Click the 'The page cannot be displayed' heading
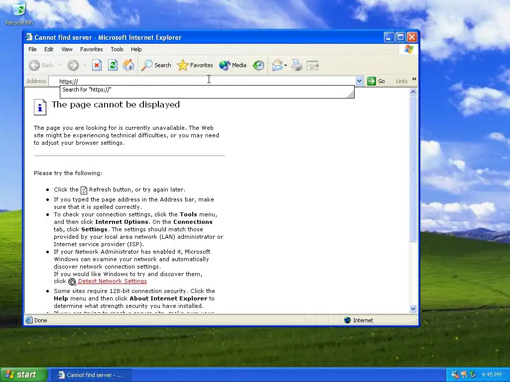The image size is (510, 382). [x=116, y=104]
